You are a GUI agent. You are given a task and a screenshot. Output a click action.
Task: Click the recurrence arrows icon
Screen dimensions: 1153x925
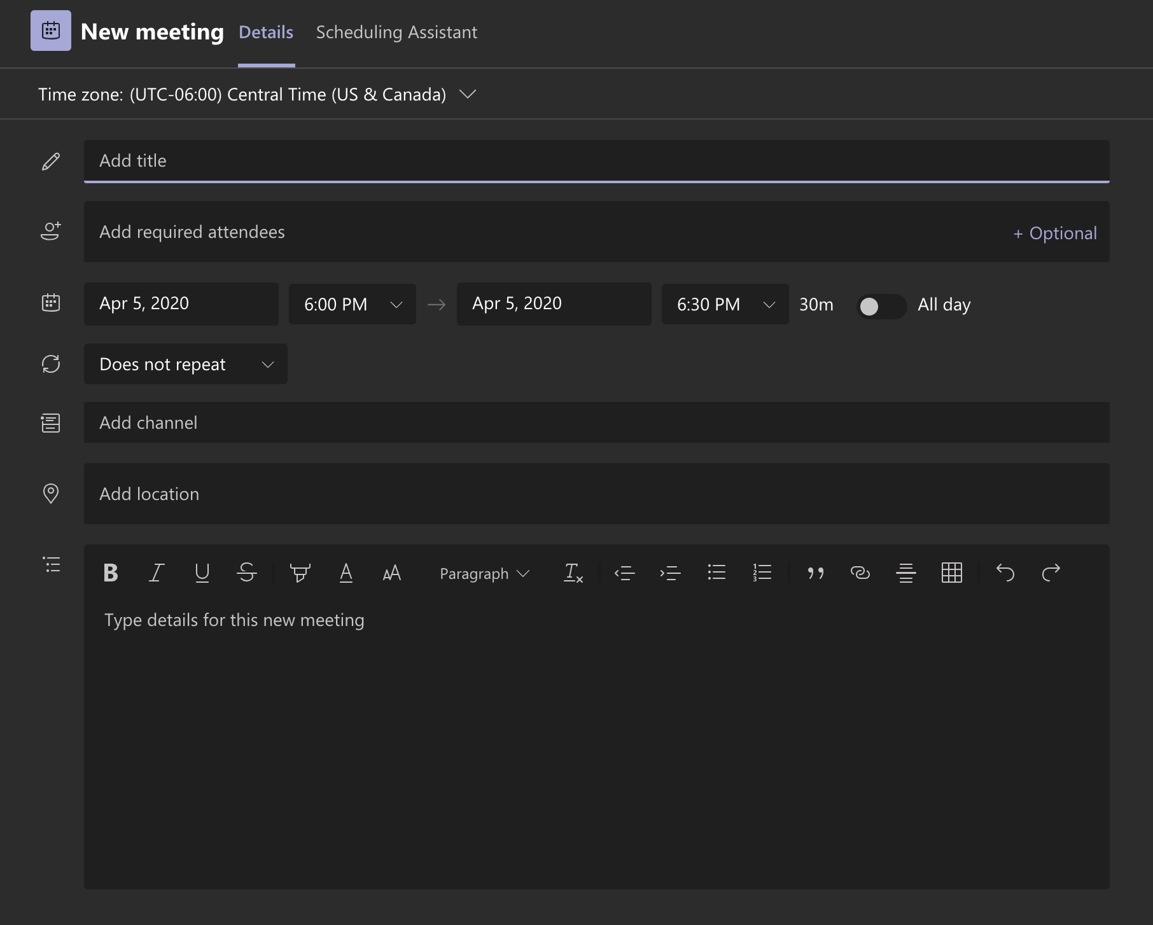[x=51, y=364]
